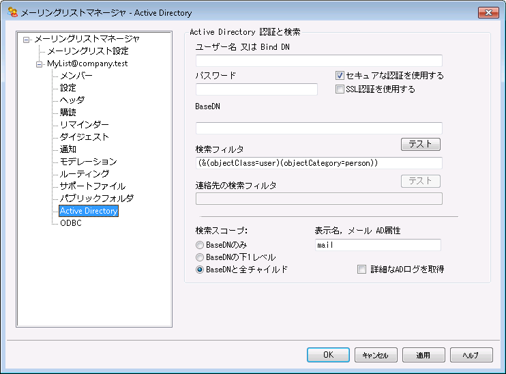The width and height of the screenshot is (506, 374).
Task: Select ダイジェスト in the tree
Action: point(85,137)
